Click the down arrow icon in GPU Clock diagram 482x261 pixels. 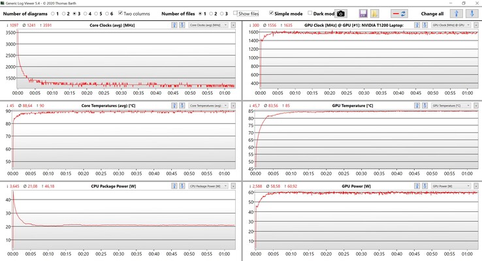[425, 25]
